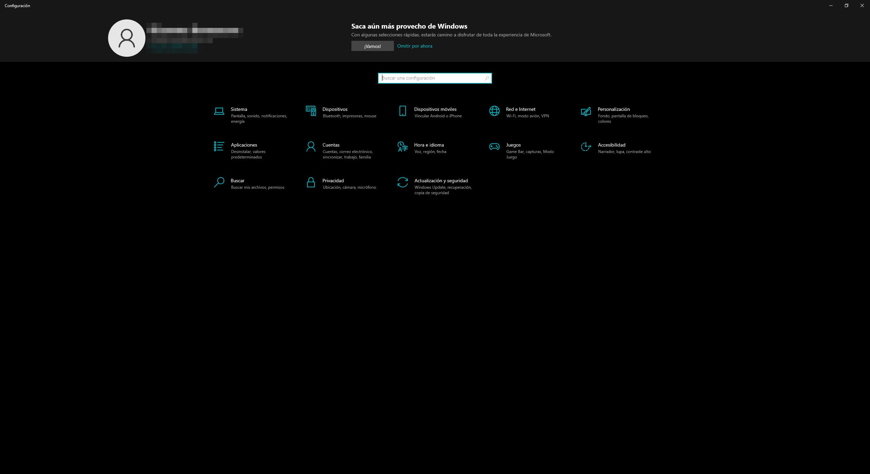Open the Dispositivos keyboard-speaker icon
The height and width of the screenshot is (474, 870).
[x=311, y=111]
